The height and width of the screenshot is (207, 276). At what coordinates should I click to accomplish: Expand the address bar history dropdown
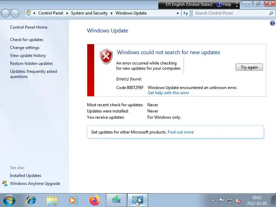click(178, 13)
